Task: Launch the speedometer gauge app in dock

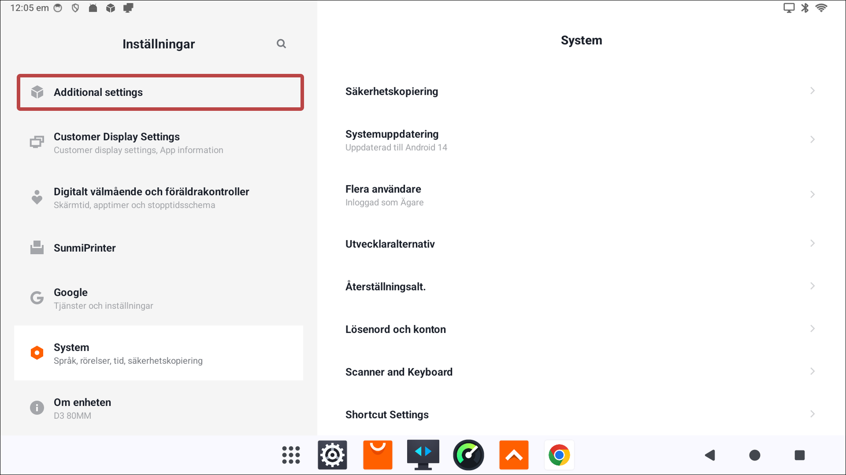Action: 468,455
